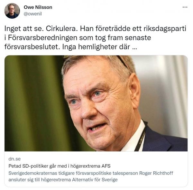Image resolution: width=193 pixels, height=190 pixels.
Task: Click the phrase Inga hemligheter där
Action: coord(96,47)
